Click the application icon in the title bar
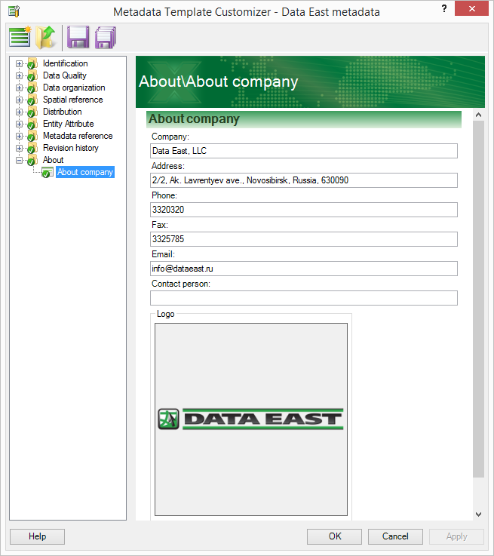Viewport: 494px width, 556px height. tap(13, 11)
